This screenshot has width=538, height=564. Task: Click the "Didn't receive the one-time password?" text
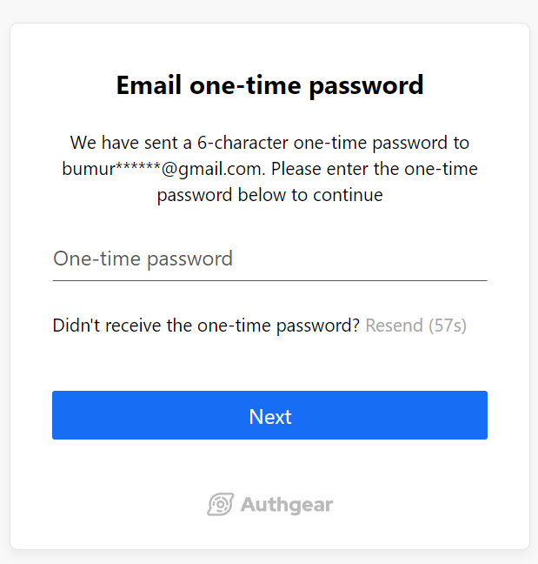pos(206,326)
